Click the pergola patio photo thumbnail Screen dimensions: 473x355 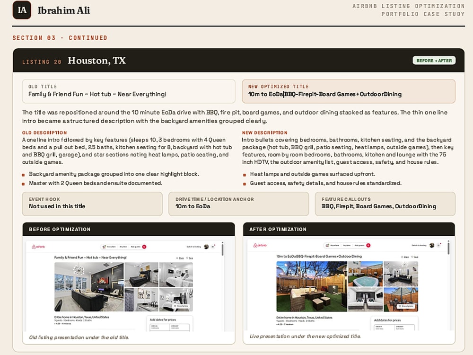[401, 299]
